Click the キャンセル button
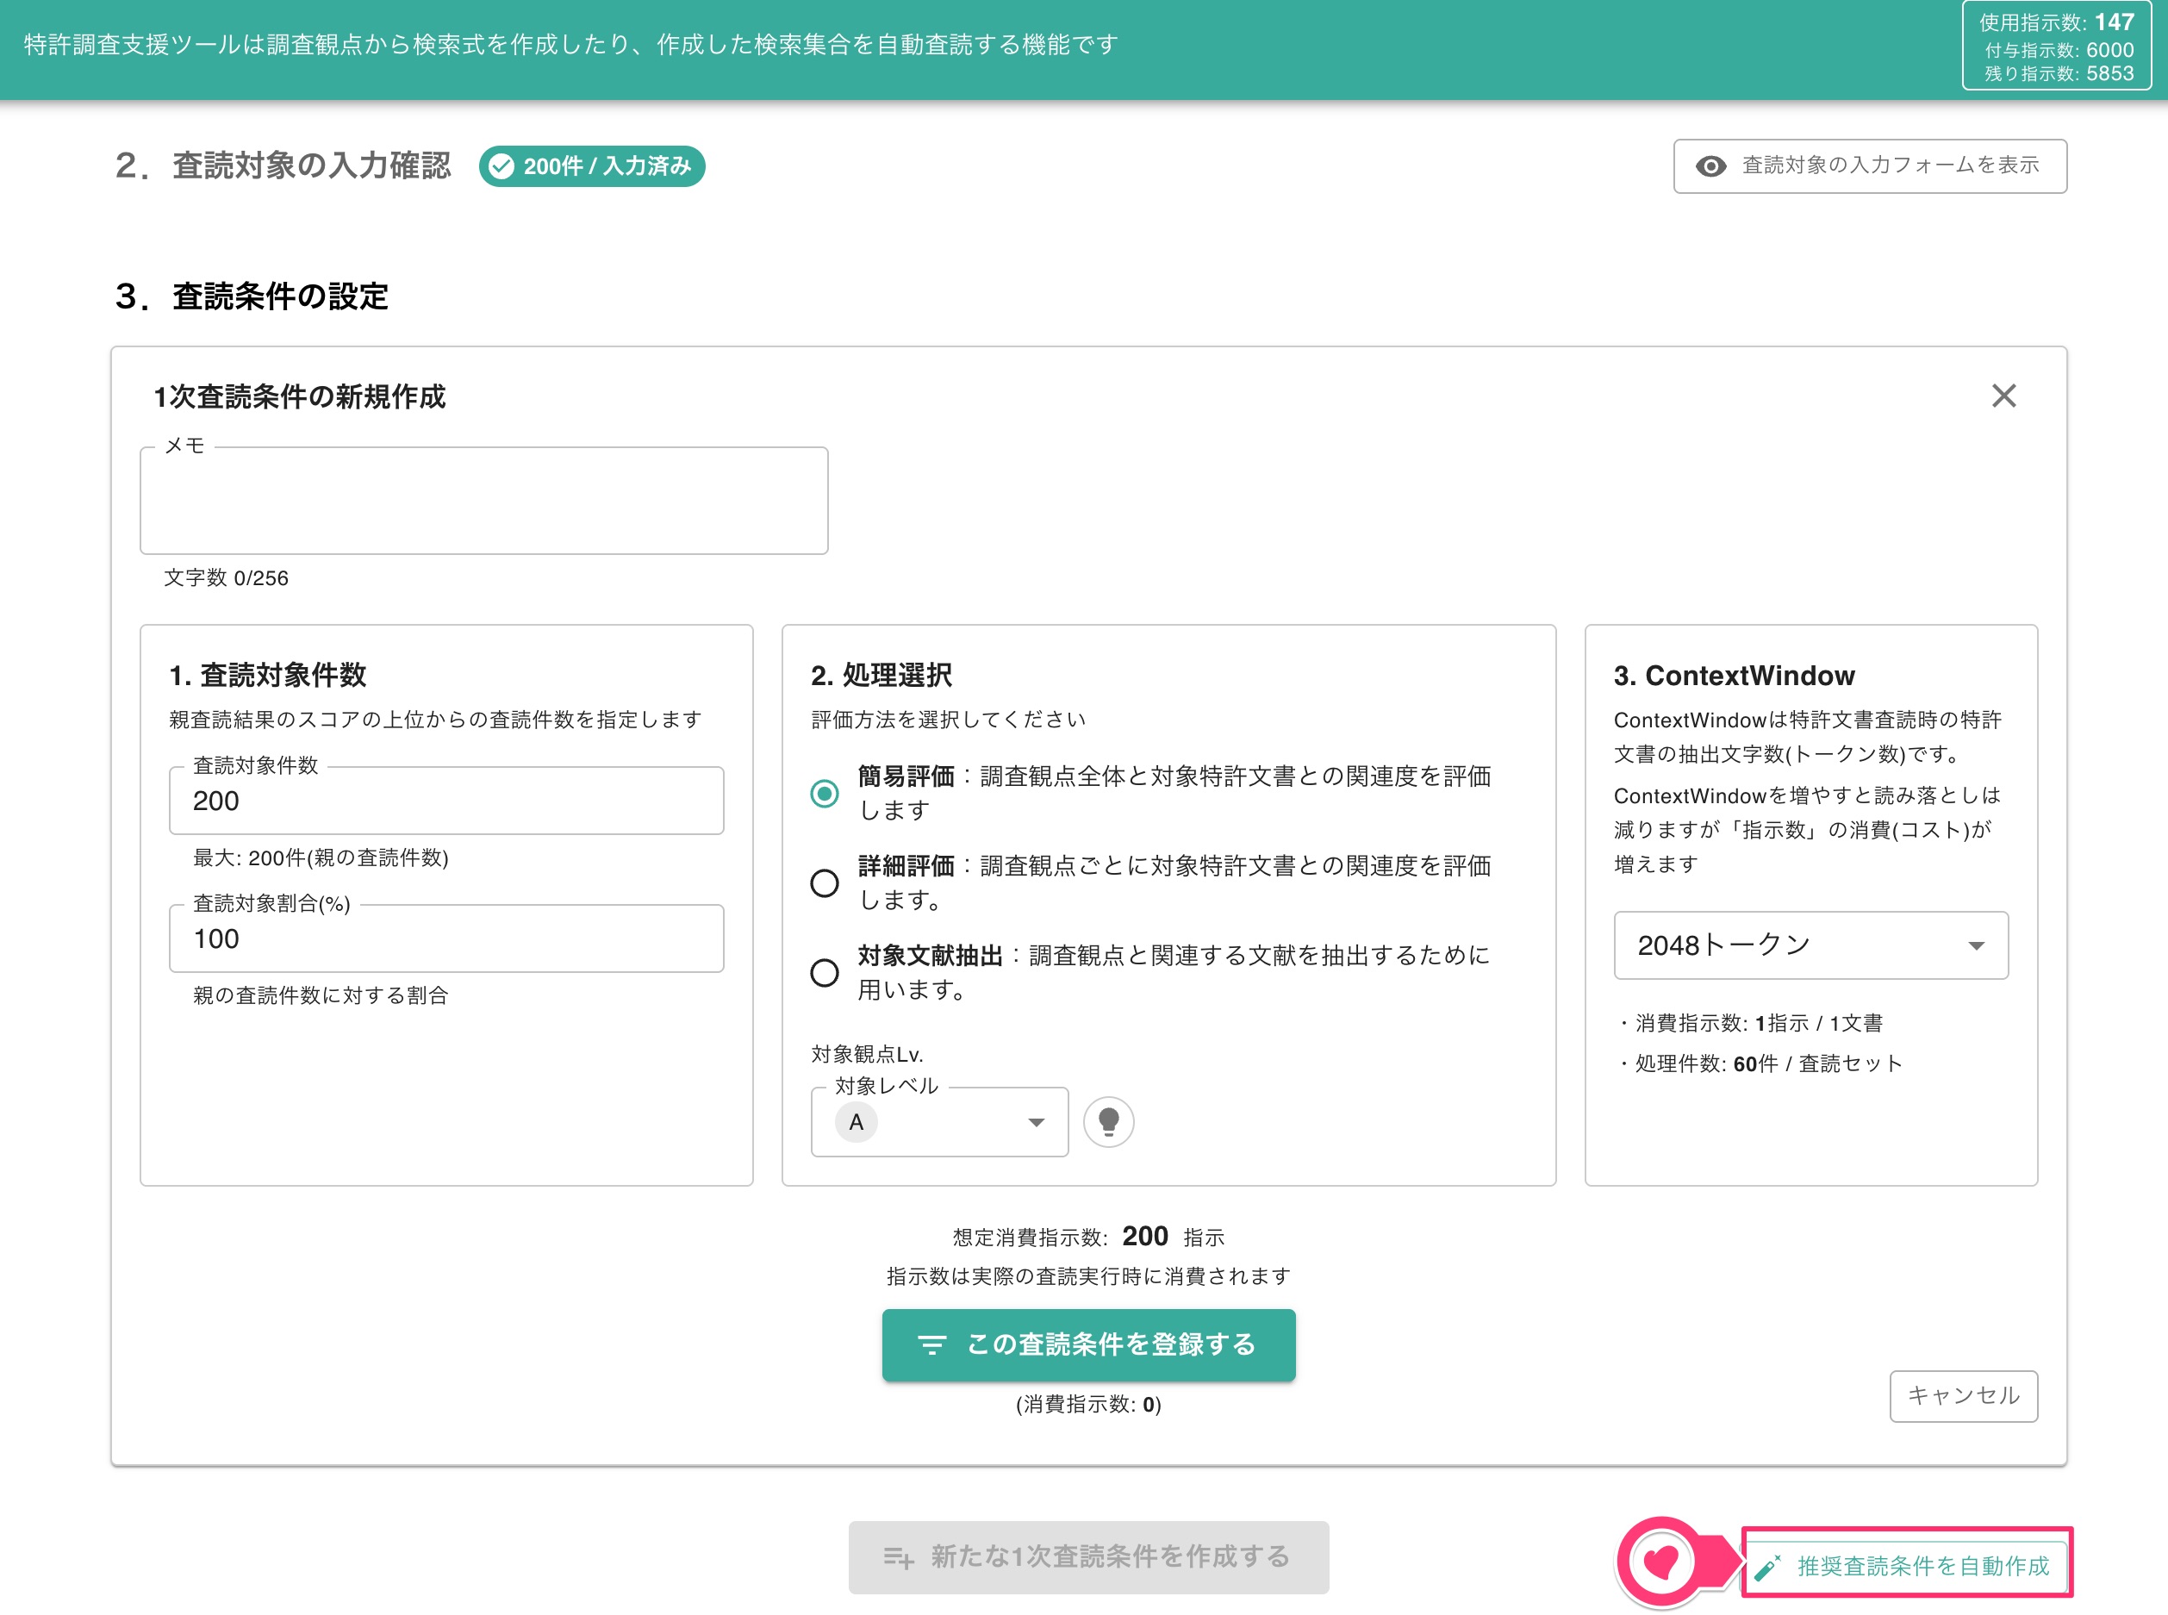The width and height of the screenshot is (2168, 1615). [x=1963, y=1396]
